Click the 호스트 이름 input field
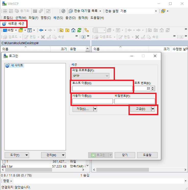Viewport: 188px width, 190px height. (x=102, y=88)
